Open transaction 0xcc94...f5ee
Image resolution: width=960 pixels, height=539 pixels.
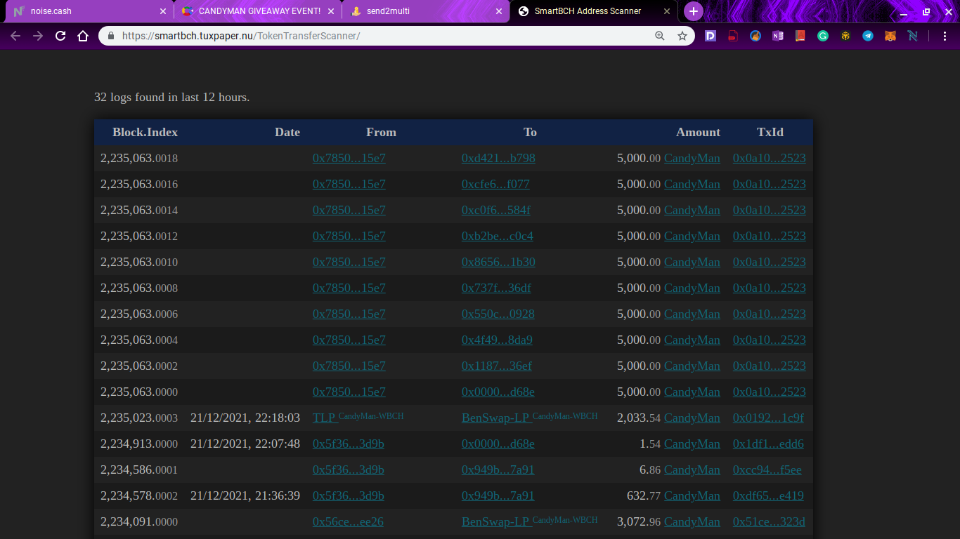(767, 470)
